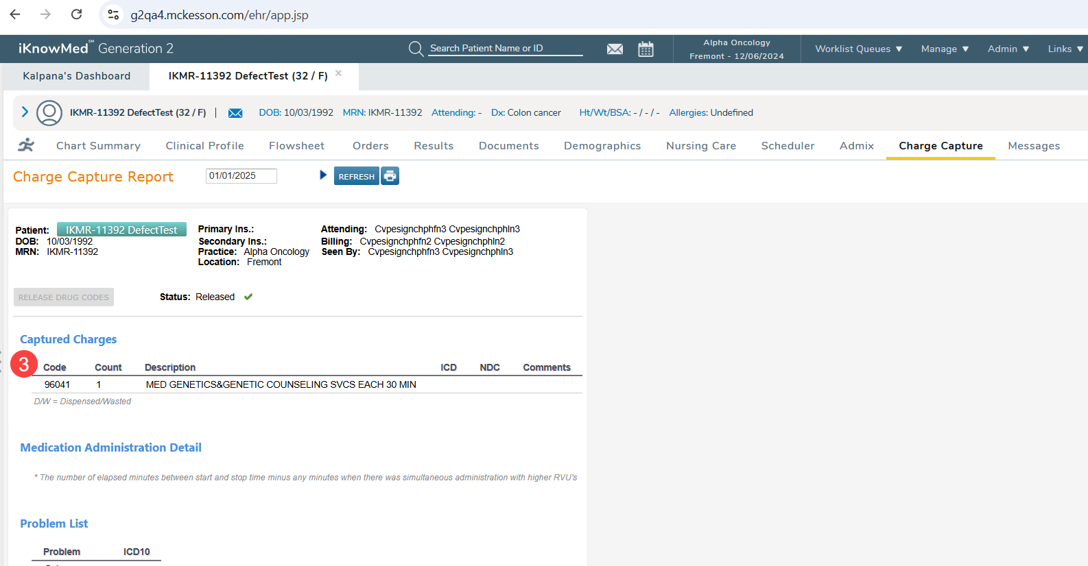Click the IKMR-11392 DefectTest patient name link
Screen dimensions: 1088x566
click(121, 230)
